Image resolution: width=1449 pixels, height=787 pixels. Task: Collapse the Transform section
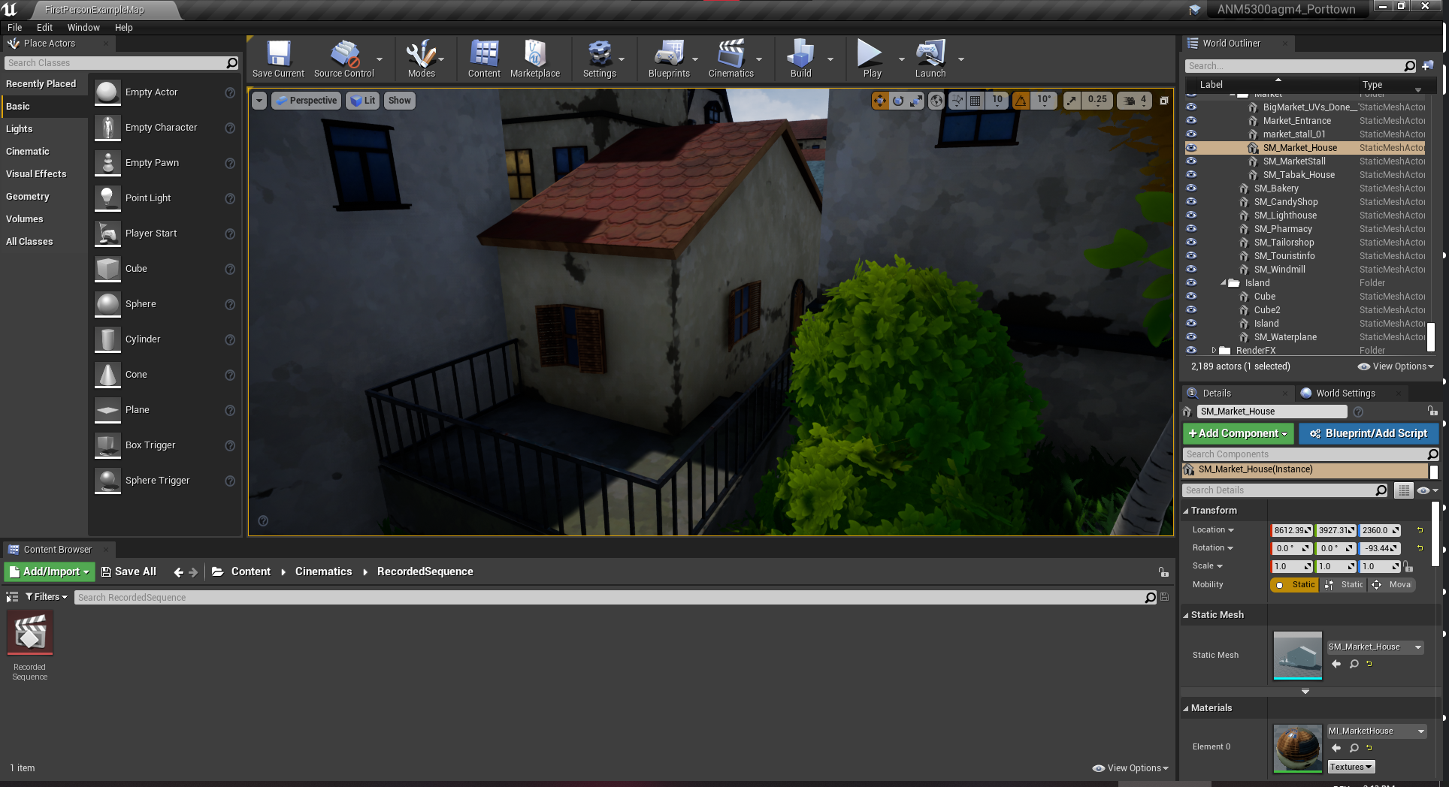pos(1186,511)
